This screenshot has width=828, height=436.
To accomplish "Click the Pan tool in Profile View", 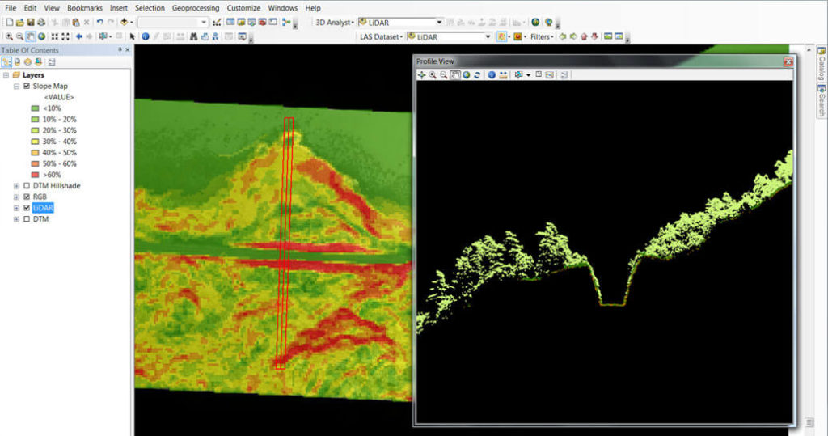I will [x=455, y=75].
